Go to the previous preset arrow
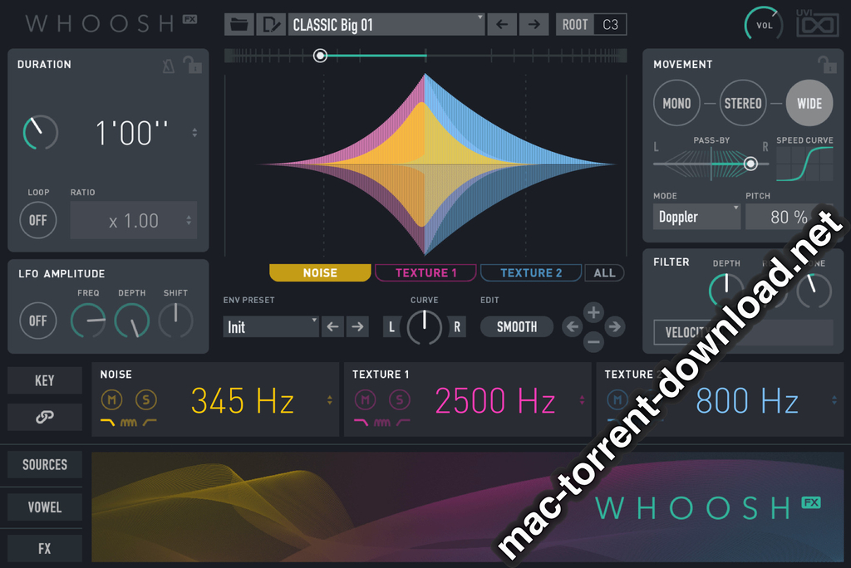The height and width of the screenshot is (568, 851). (x=502, y=24)
